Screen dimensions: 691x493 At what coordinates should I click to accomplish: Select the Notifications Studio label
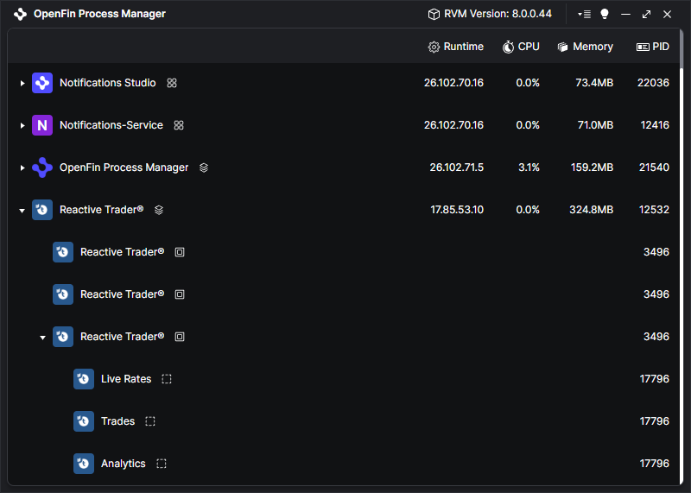pos(107,83)
